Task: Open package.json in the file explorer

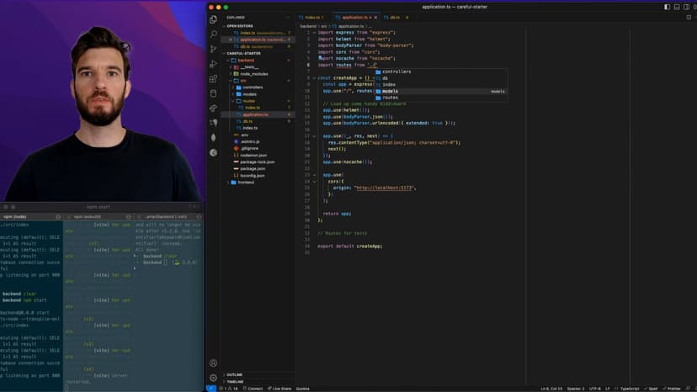Action: [x=253, y=168]
